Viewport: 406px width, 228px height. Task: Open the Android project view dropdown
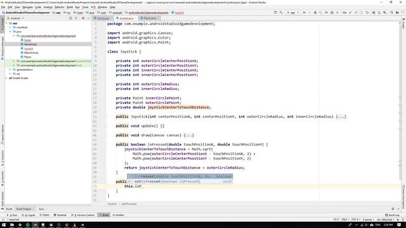15,18
